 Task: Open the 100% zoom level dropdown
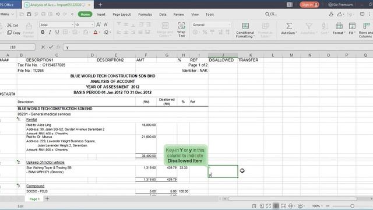click(317, 206)
